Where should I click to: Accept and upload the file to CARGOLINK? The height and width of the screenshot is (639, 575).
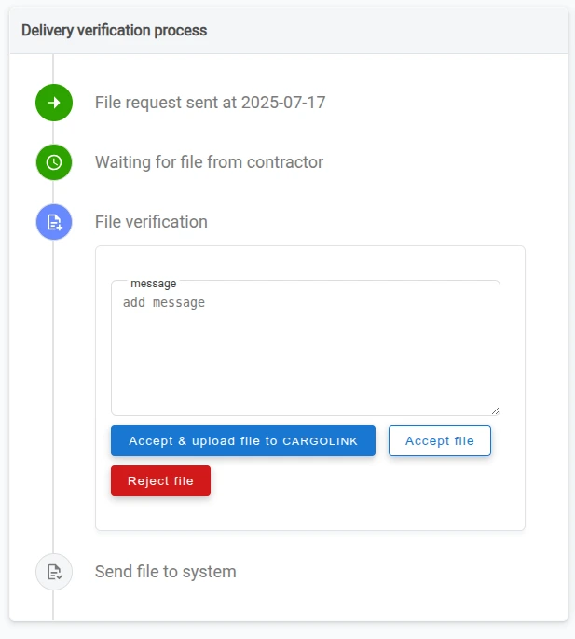(x=243, y=441)
